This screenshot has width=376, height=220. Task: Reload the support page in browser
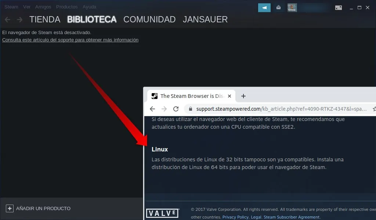point(176,109)
